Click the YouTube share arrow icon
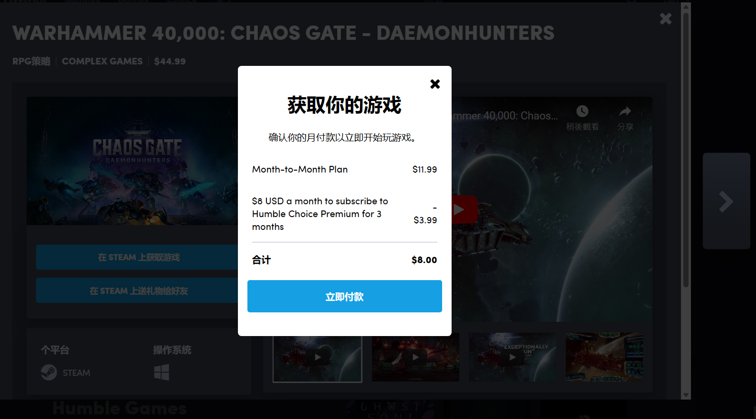 pyautogui.click(x=625, y=111)
